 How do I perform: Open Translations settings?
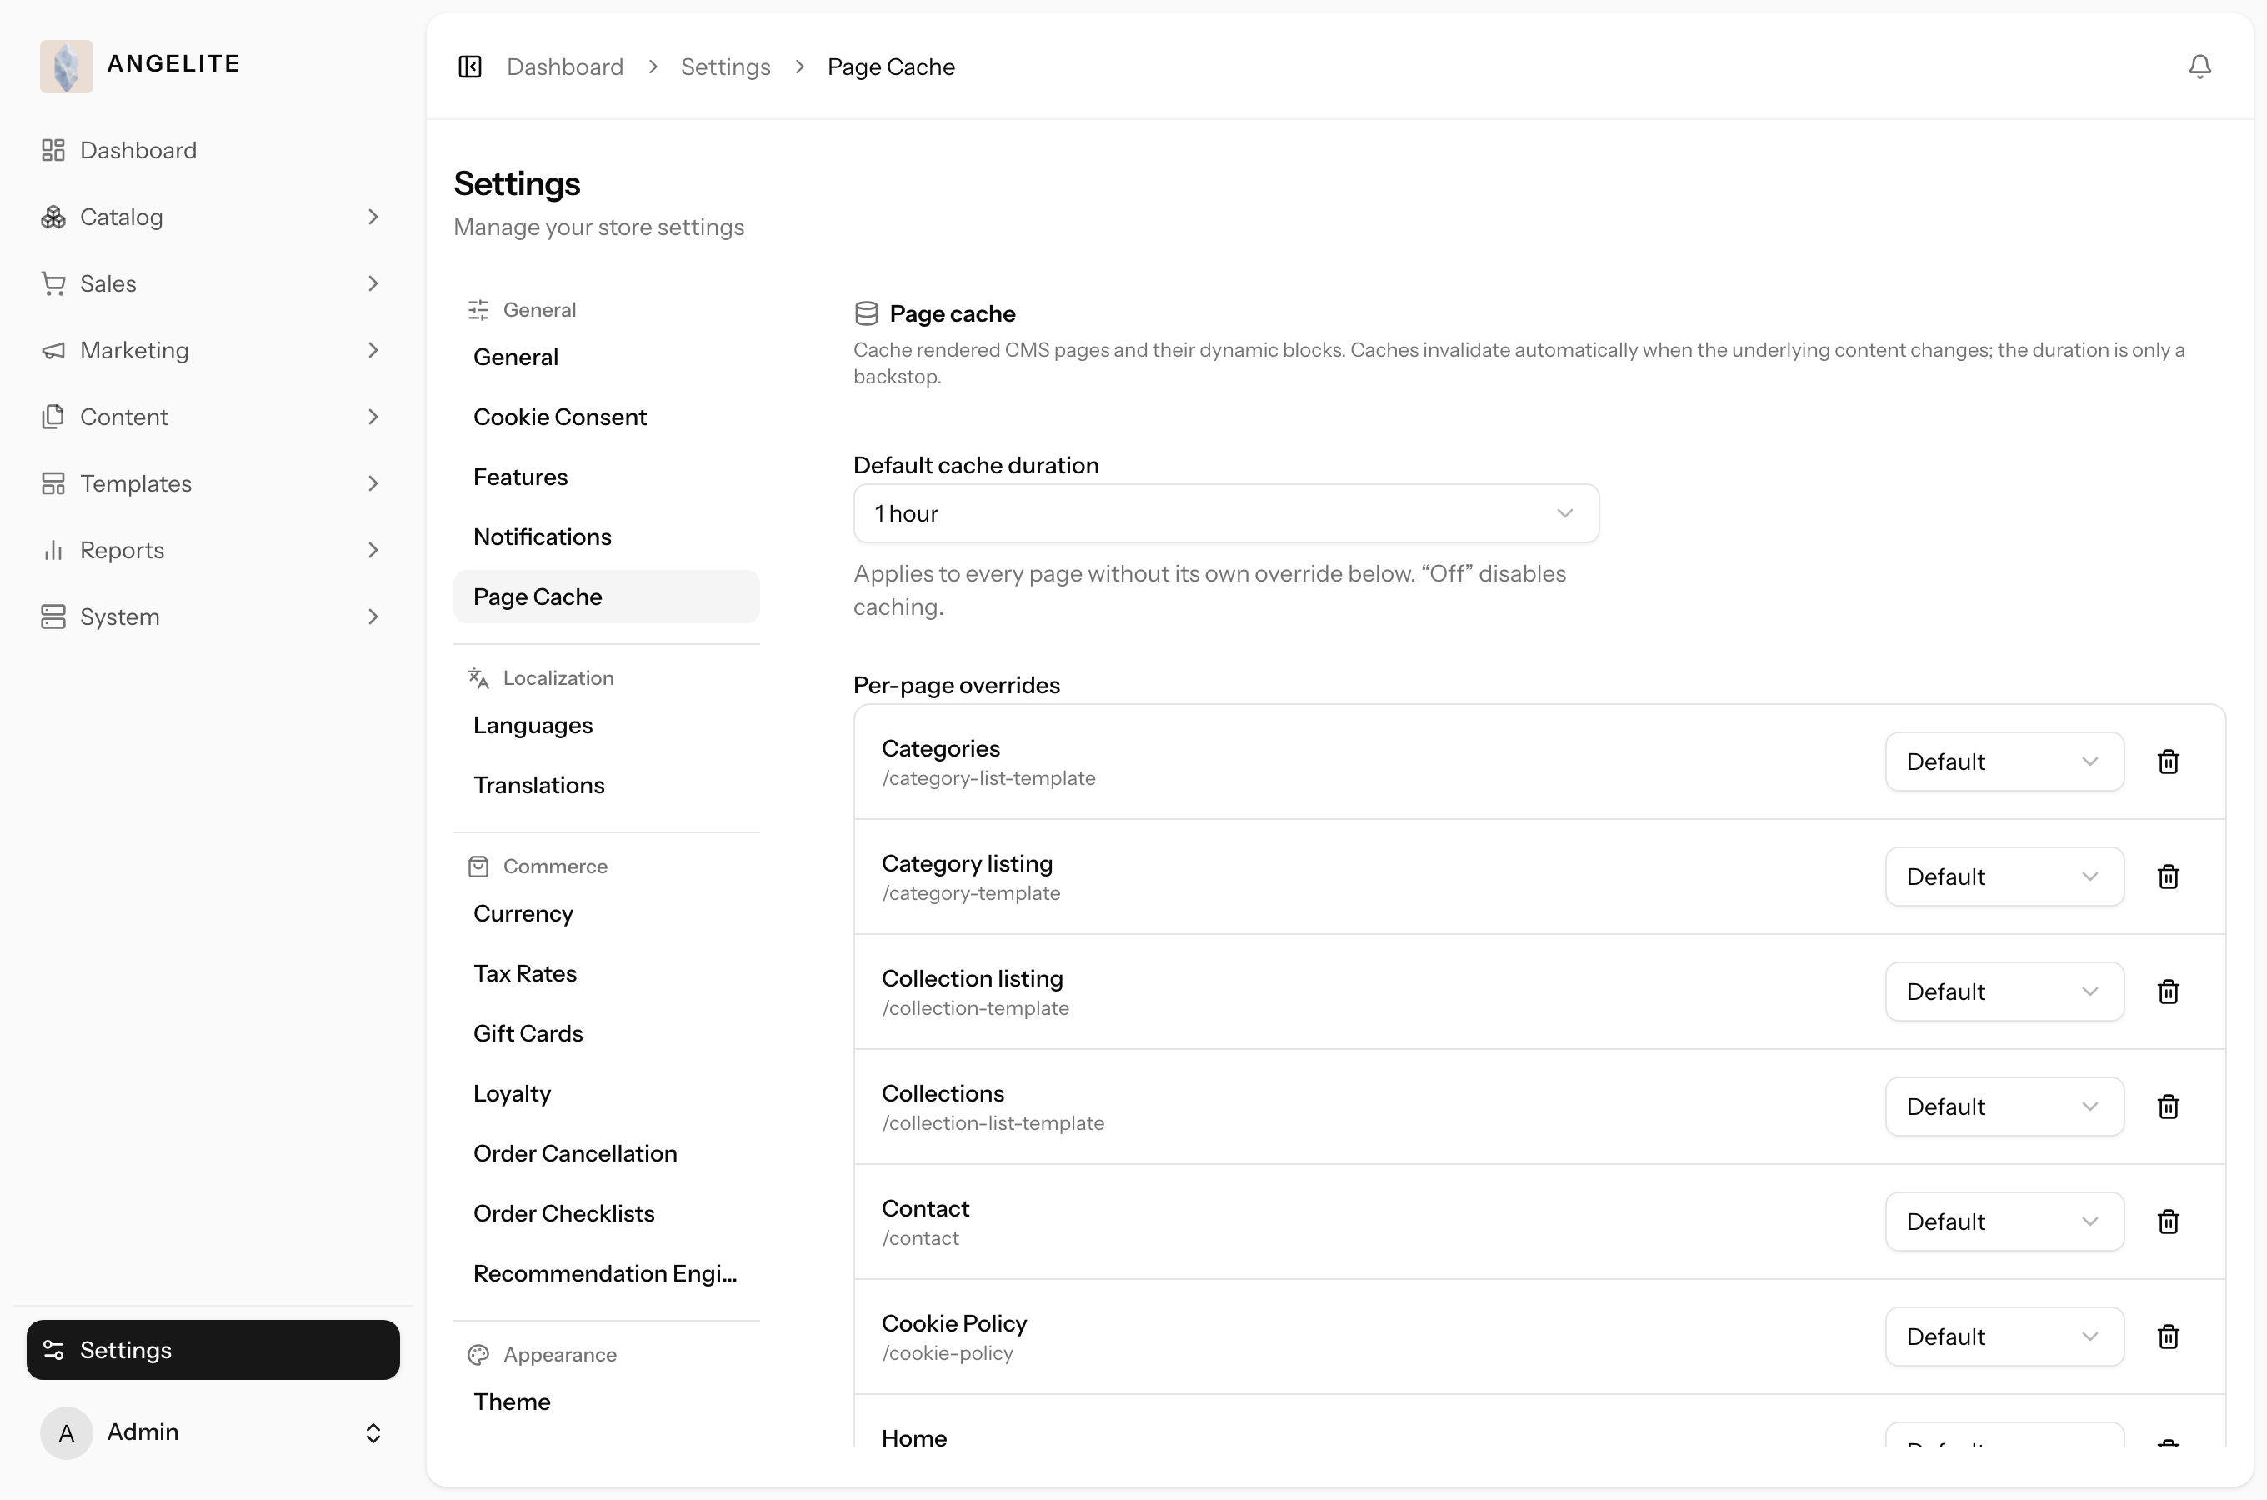point(605,785)
